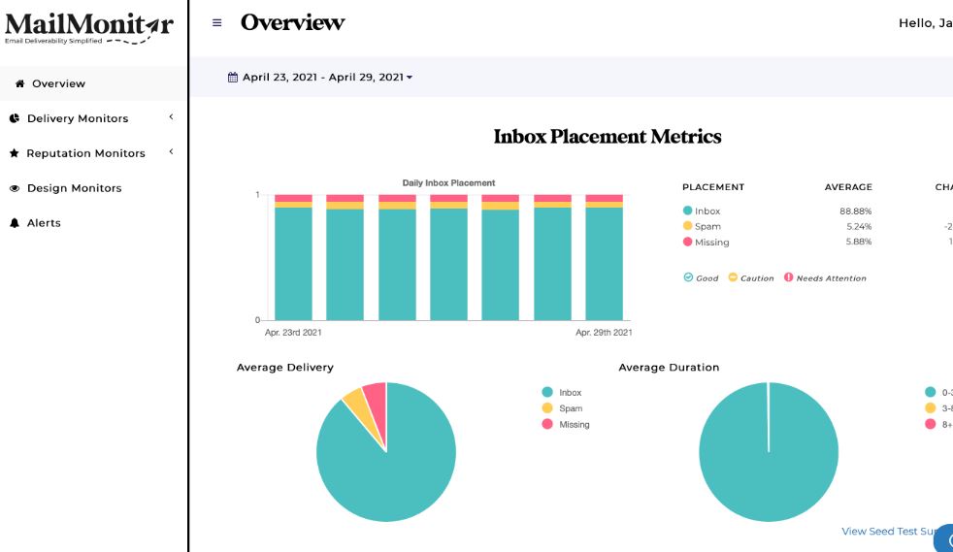This screenshot has width=953, height=552.
Task: Click the teal Inbox swatch in Placement table
Action: (x=687, y=211)
